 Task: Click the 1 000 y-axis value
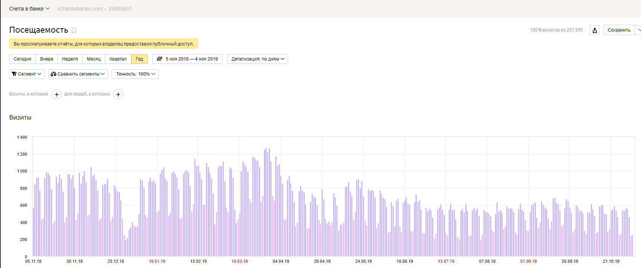point(22,171)
